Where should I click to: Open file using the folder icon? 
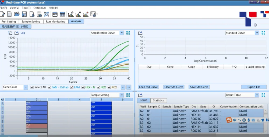pos(17,14)
